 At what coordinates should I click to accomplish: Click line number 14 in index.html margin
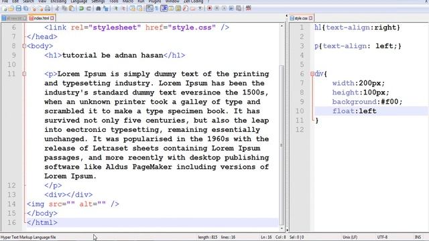click(x=11, y=204)
